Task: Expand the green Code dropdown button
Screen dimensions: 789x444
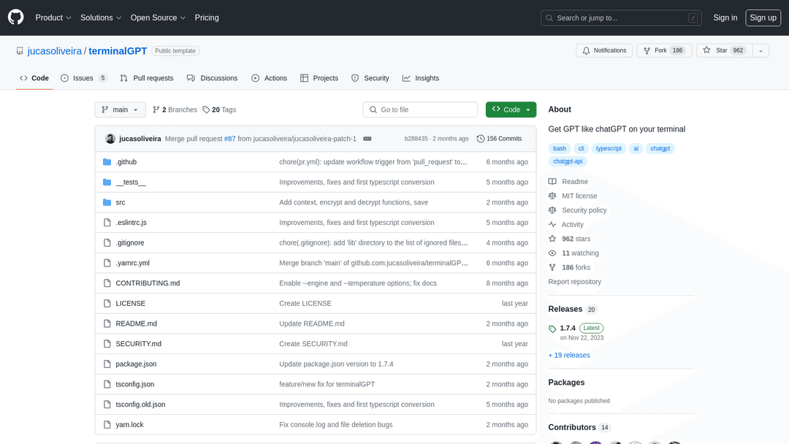Action: tap(511, 110)
